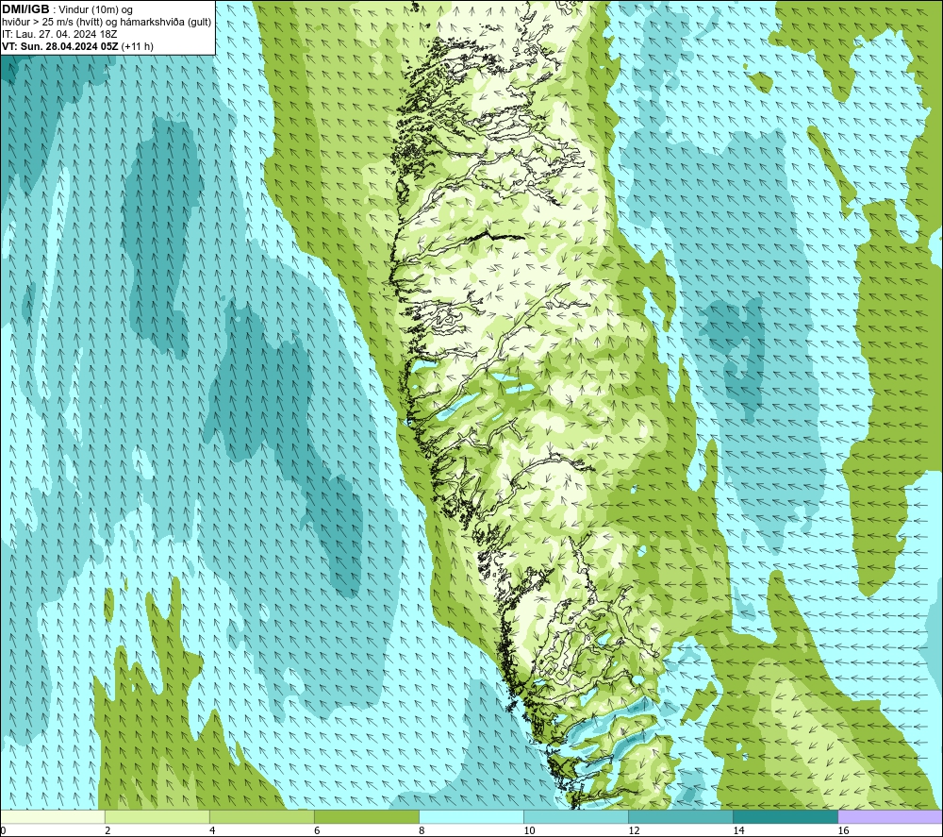Viewport: 943px width, 837px height.
Task: Click the pale yellow 0–2 m/s legend swatch
Action: [x=53, y=816]
